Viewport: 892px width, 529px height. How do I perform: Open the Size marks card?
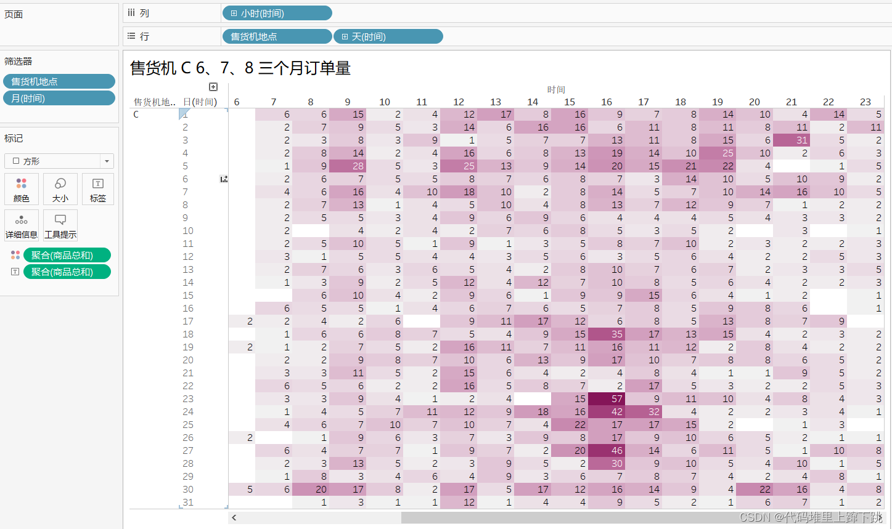click(60, 189)
